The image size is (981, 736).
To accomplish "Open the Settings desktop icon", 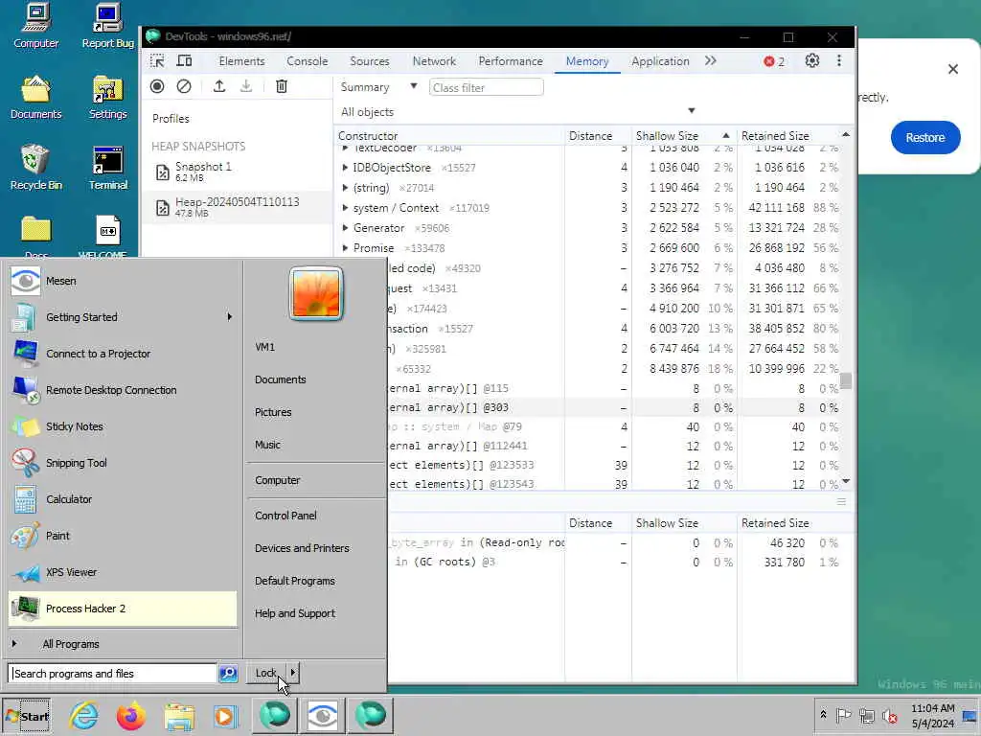I will point(107,97).
